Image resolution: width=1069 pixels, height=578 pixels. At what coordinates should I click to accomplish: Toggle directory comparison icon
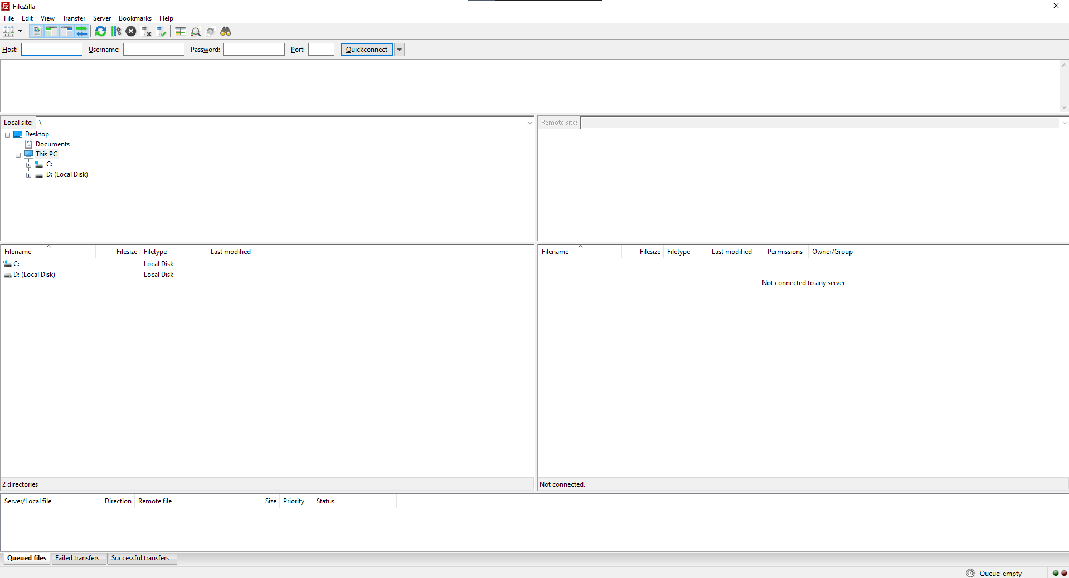click(x=196, y=31)
